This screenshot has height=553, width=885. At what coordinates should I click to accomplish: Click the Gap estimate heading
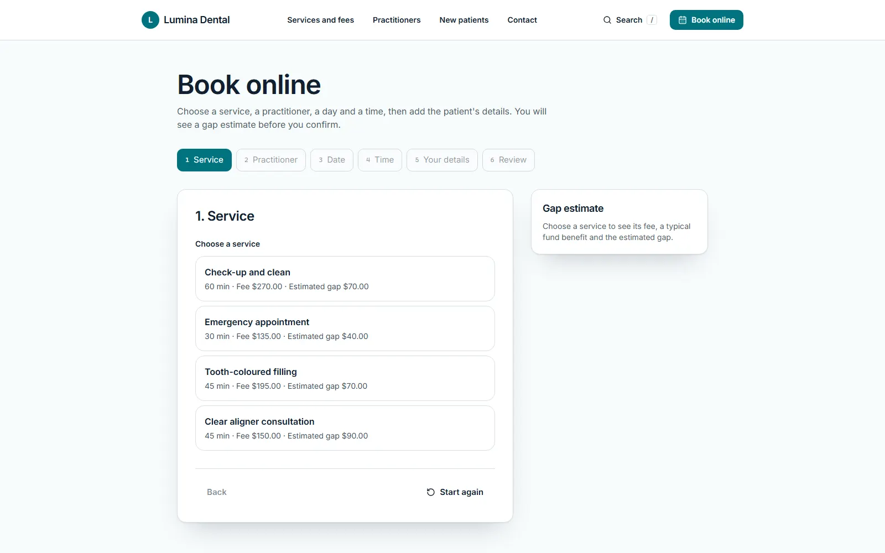pyautogui.click(x=573, y=208)
